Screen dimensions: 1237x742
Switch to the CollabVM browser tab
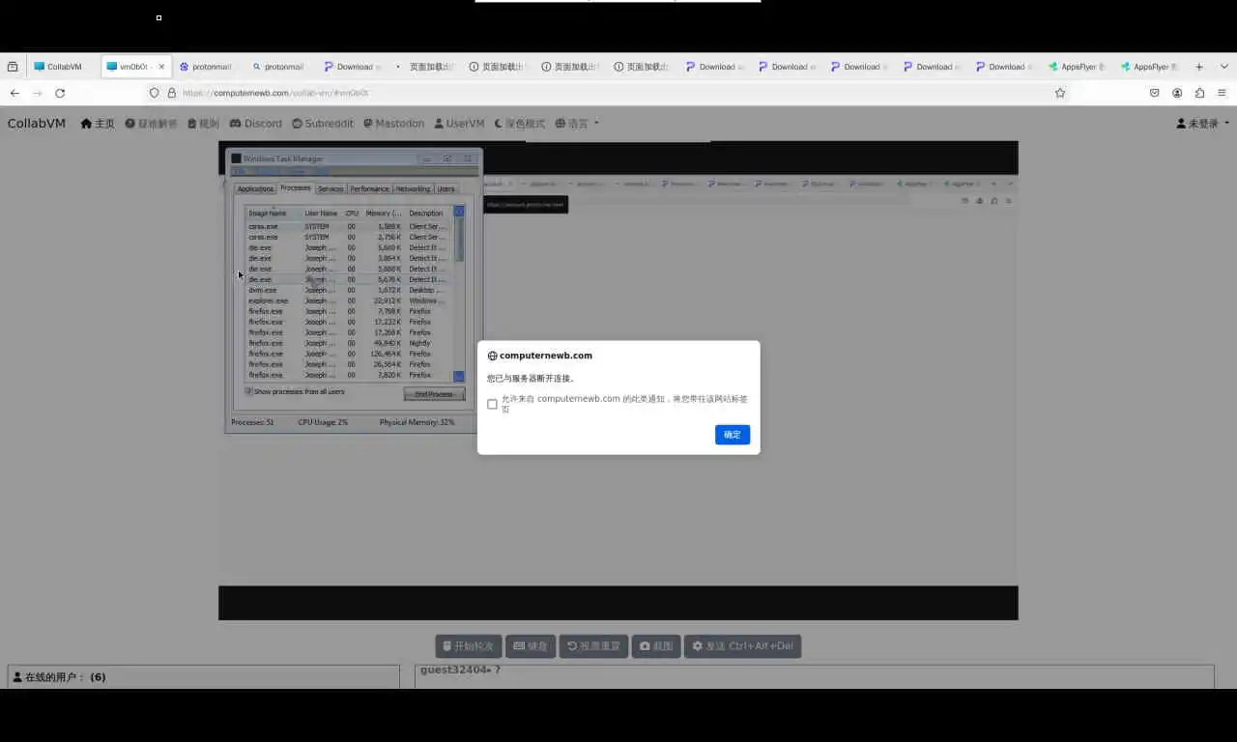[63, 67]
